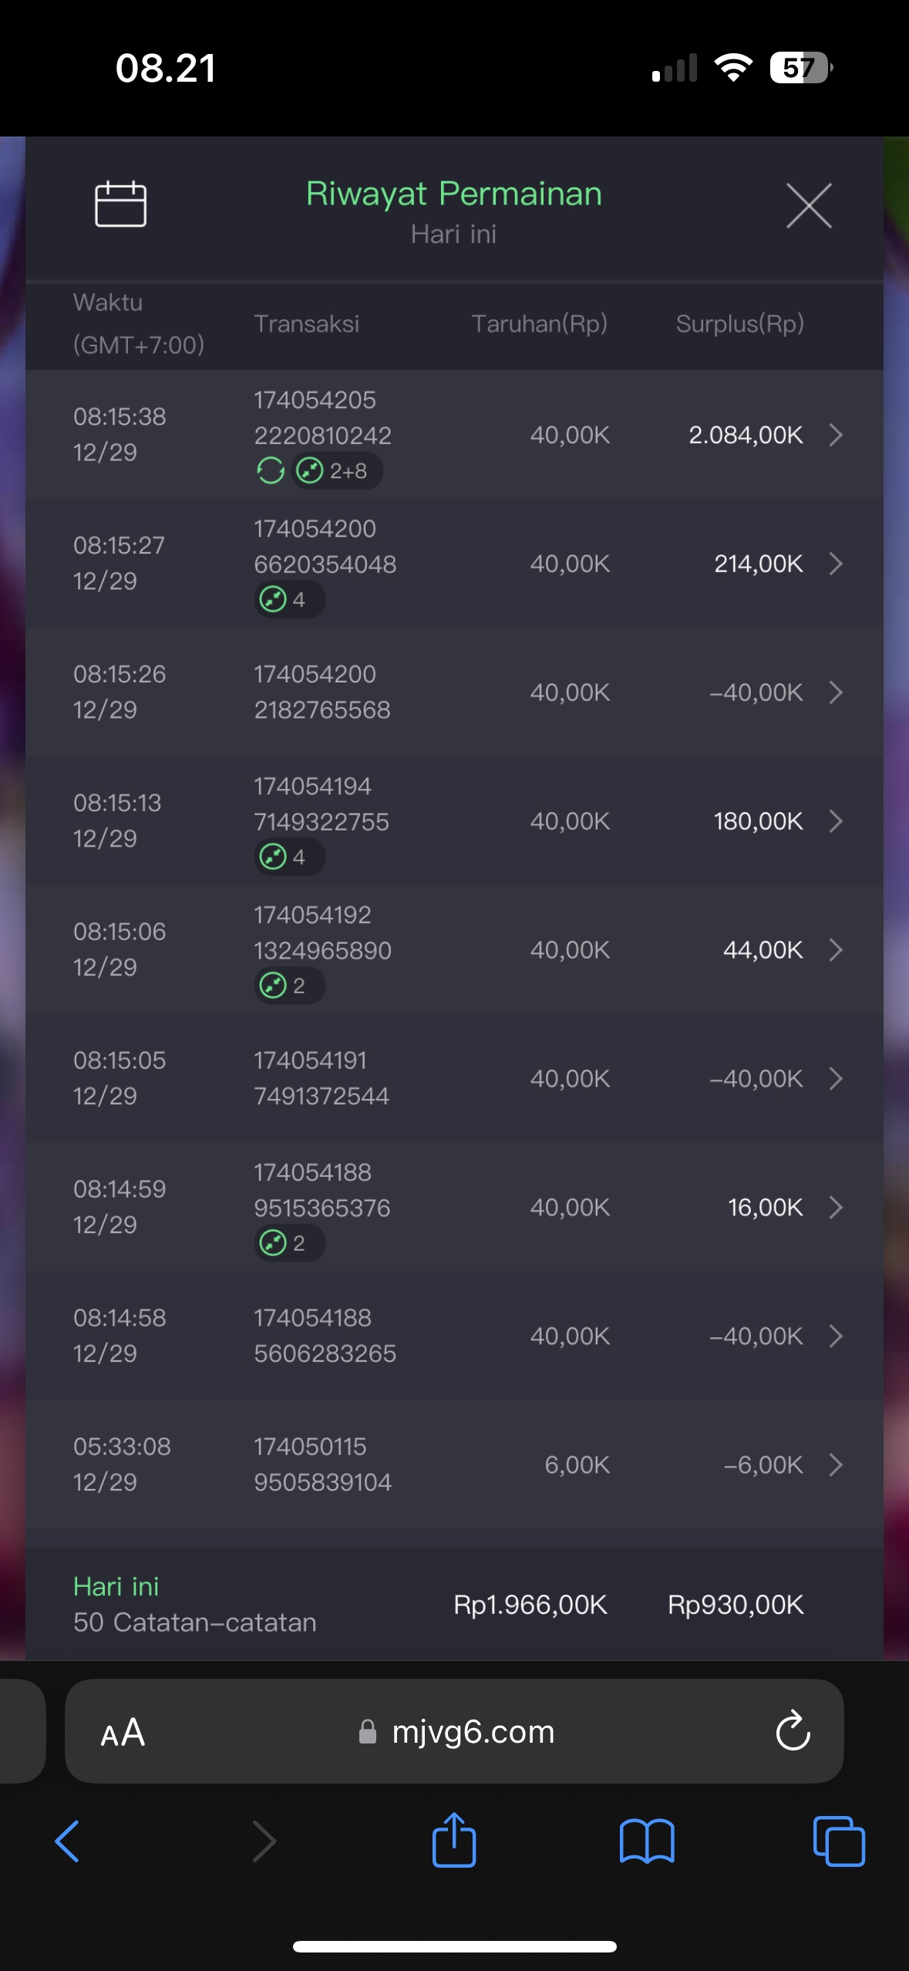This screenshot has width=909, height=1971.
Task: Reload the mjvg6.com page
Action: (x=793, y=1731)
